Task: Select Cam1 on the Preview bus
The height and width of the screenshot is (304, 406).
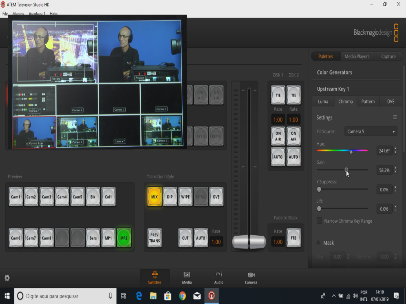Action: (x=16, y=197)
